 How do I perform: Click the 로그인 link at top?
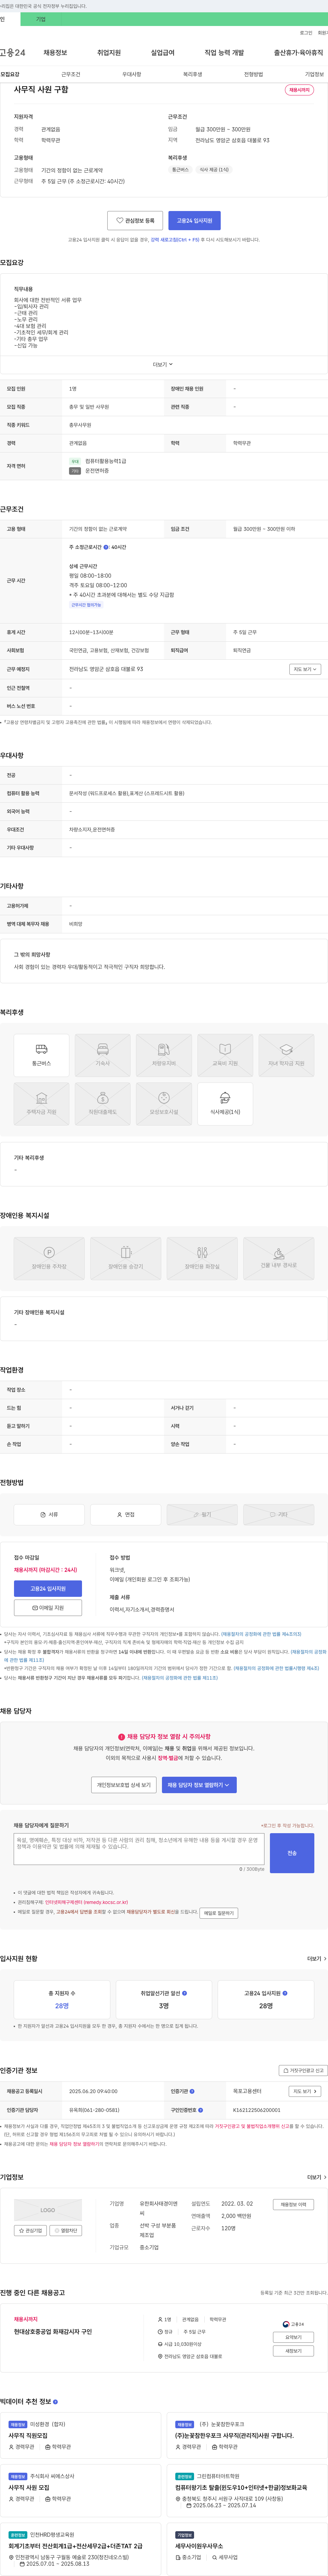tap(306, 33)
